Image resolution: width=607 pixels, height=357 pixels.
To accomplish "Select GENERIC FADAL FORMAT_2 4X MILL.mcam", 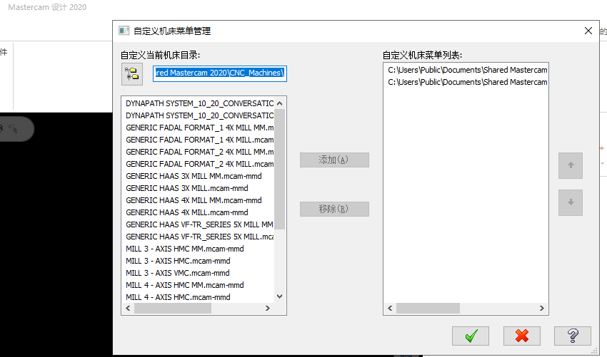I will 199,164.
